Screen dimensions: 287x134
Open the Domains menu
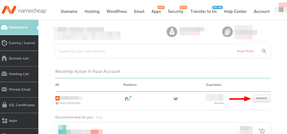(x=69, y=11)
